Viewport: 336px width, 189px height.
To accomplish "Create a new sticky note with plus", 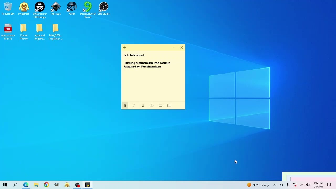I will (124, 48).
